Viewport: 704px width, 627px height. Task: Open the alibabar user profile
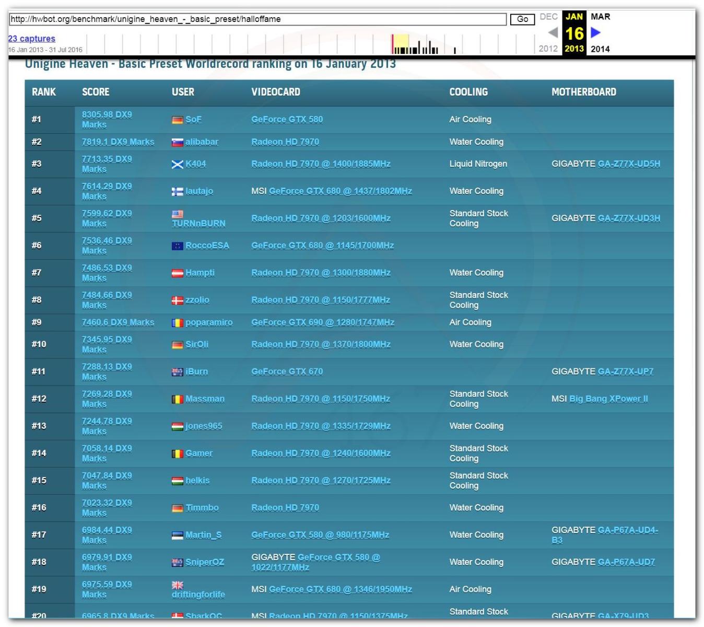202,142
